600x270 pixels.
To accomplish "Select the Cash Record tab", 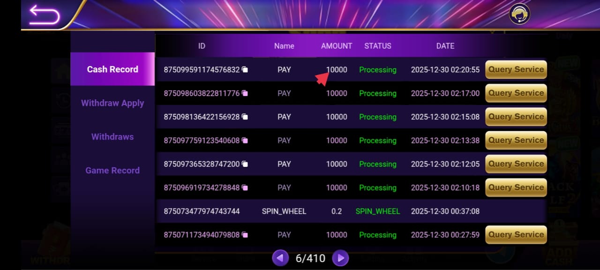I will click(112, 69).
